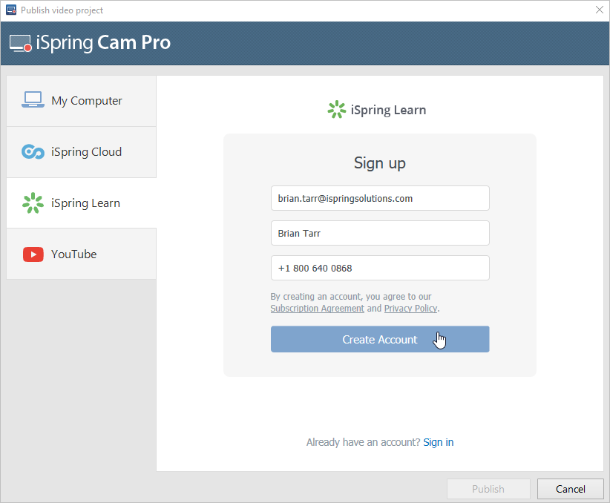Click the red YouTube play icon
Image resolution: width=610 pixels, height=503 pixels.
pyautogui.click(x=33, y=254)
